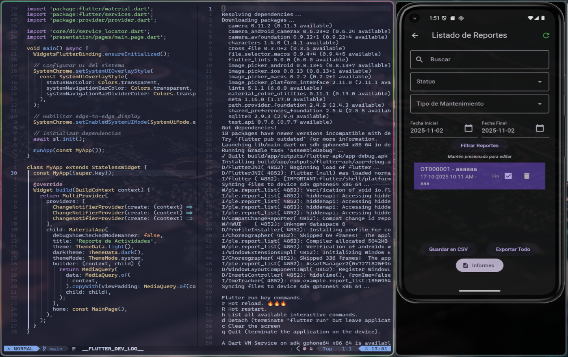Screen dimensions: 568x357
Task: Tap the back arrow in the app bar
Action: tap(415, 35)
